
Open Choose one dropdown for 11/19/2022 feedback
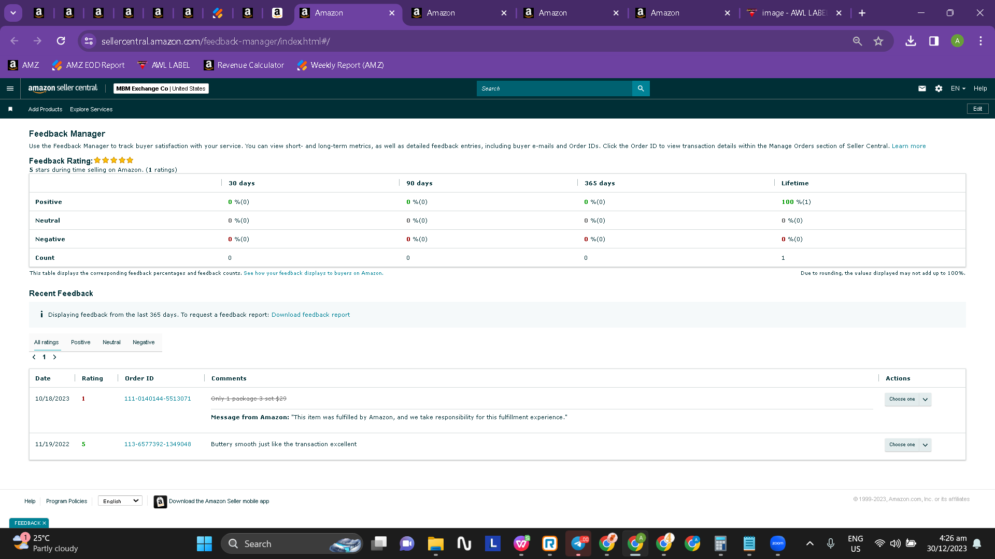pyautogui.click(x=908, y=445)
